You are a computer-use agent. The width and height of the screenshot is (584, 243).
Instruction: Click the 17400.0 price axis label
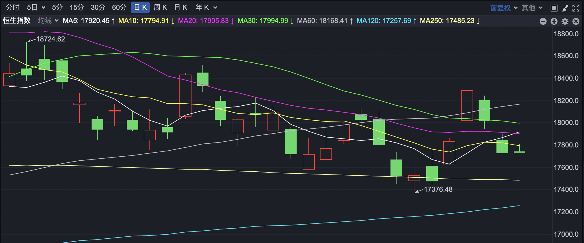tap(566, 189)
